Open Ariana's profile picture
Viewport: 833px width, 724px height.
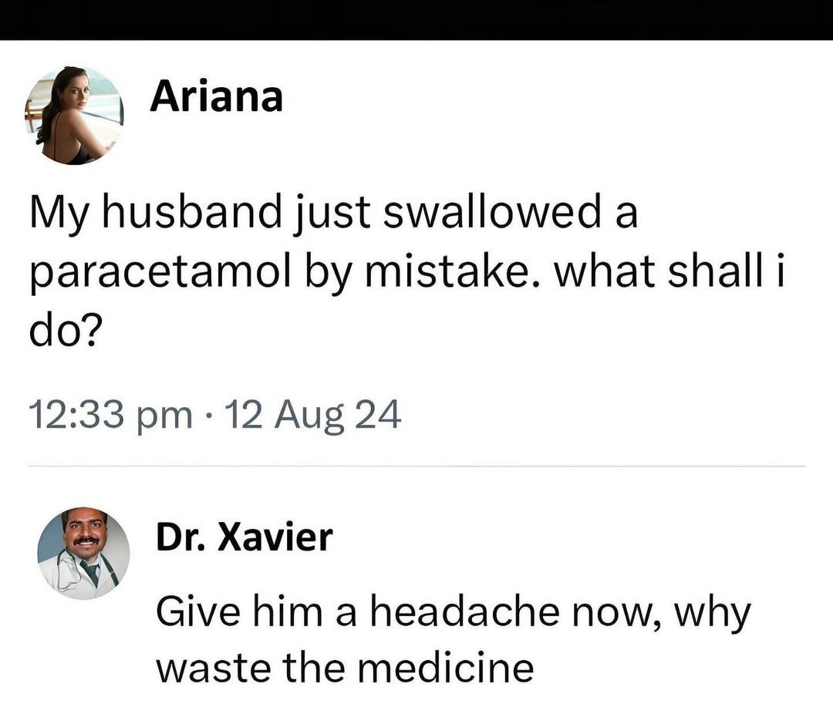74,116
